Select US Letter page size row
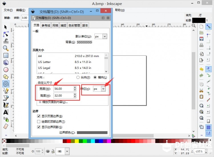214x157 pixels. [x=70, y=62]
